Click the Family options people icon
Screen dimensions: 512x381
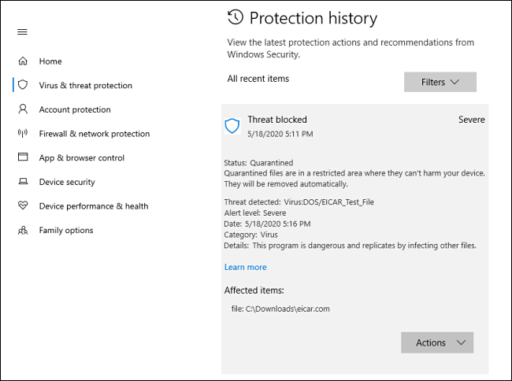pyautogui.click(x=23, y=231)
